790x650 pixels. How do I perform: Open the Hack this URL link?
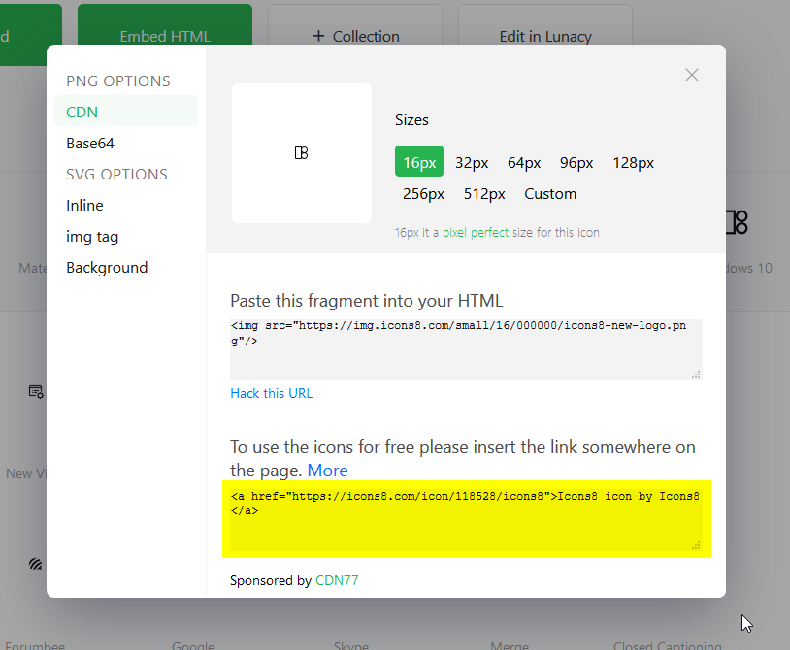271,393
